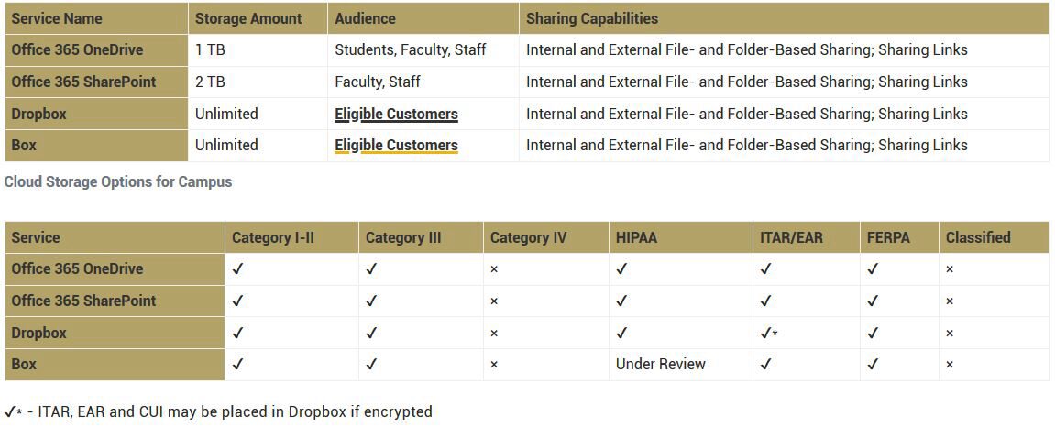This screenshot has height=438, width=1055.
Task: Click the Students, Faculty, Staff audience cell
Action: tap(411, 49)
